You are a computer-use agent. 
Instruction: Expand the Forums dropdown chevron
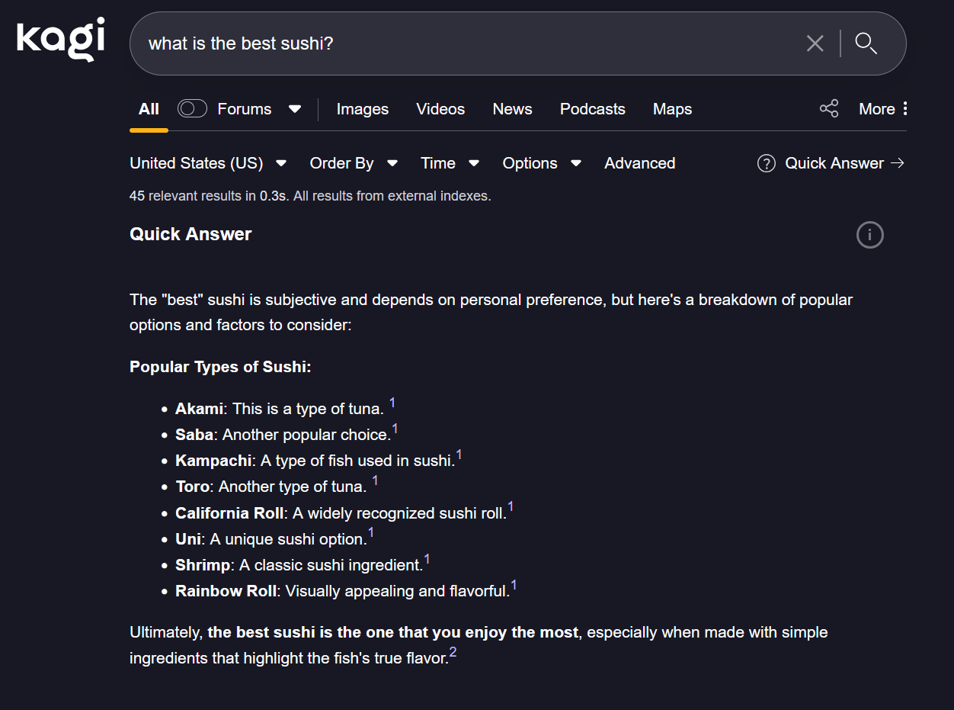pyautogui.click(x=295, y=109)
